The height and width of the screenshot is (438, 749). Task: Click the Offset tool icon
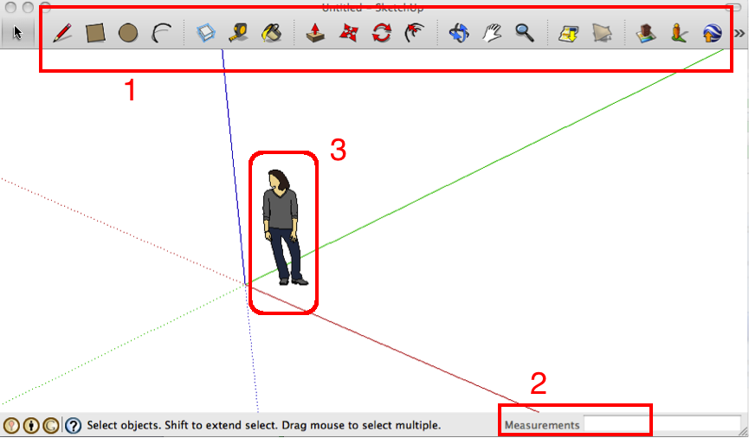[414, 34]
